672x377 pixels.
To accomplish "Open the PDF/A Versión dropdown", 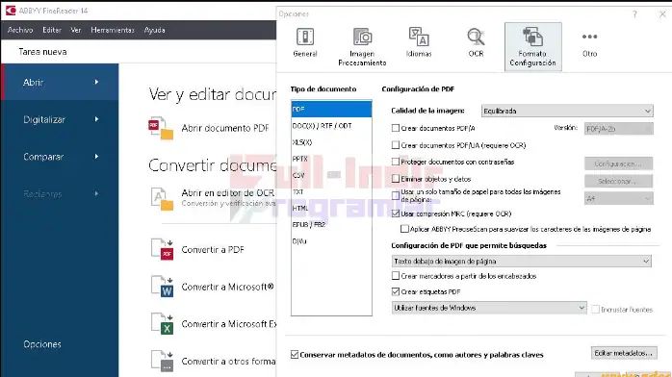I will [x=618, y=128].
